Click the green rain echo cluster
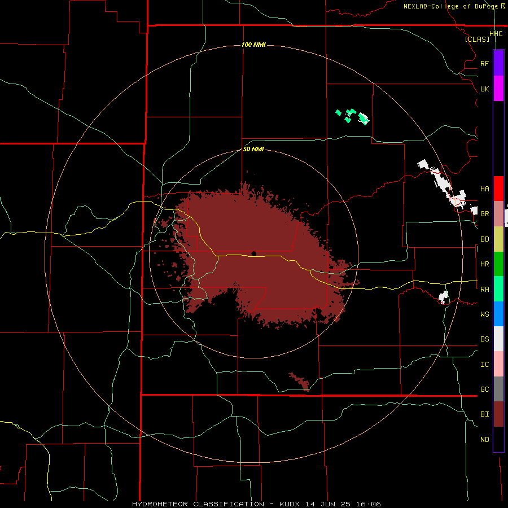Screen dimensions: 508x508 (x=352, y=117)
